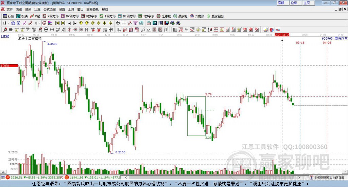This screenshot has width=348, height=187.
Task: Toggle the crosshair cursor tool
Action: pyautogui.click(x=124, y=23)
